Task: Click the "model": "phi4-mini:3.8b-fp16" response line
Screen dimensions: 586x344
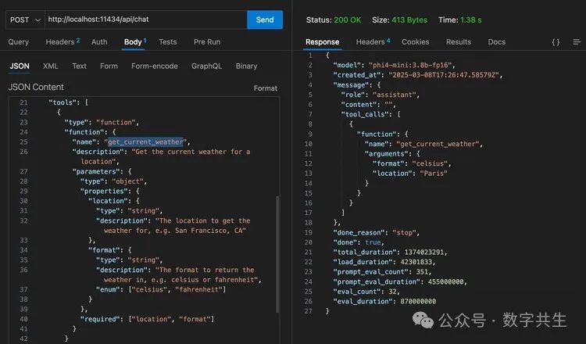Action: (395, 65)
